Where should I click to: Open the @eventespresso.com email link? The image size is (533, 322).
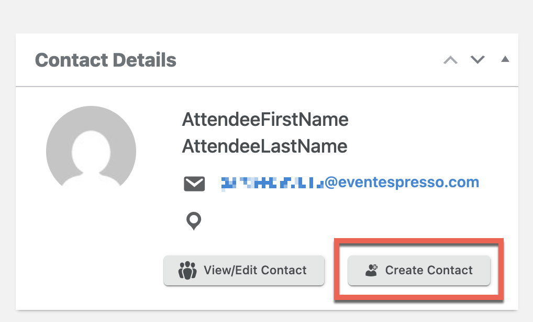tap(402, 182)
